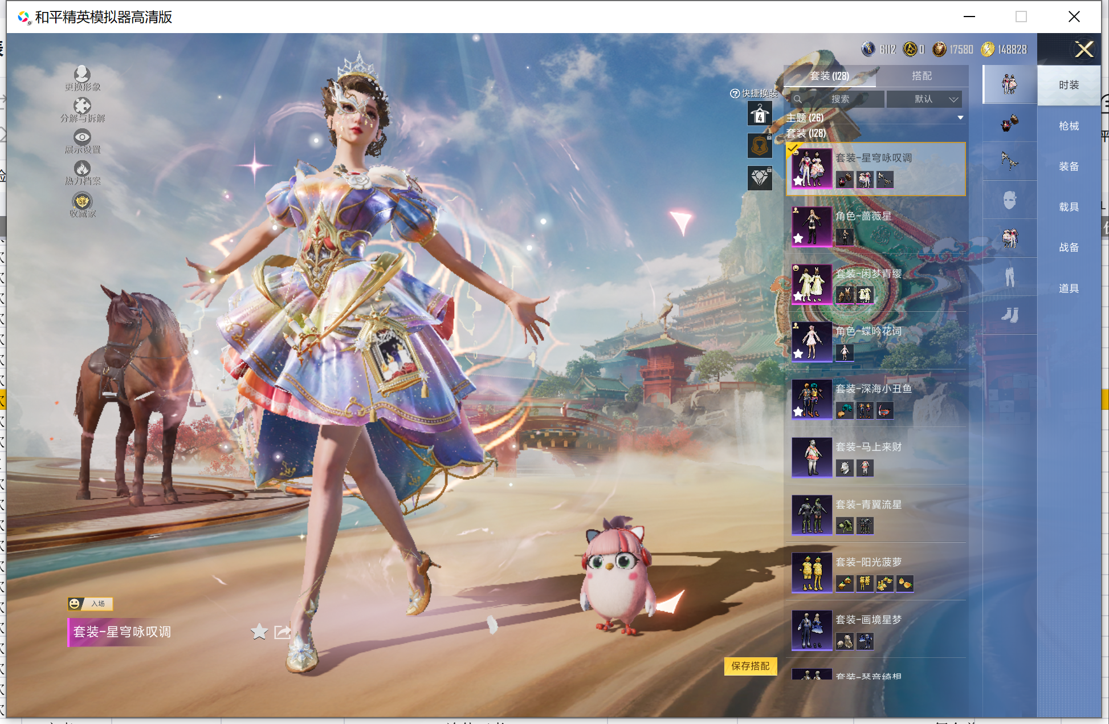Click the 搜索 search field
Screen dimensions: 1109x724
(839, 99)
